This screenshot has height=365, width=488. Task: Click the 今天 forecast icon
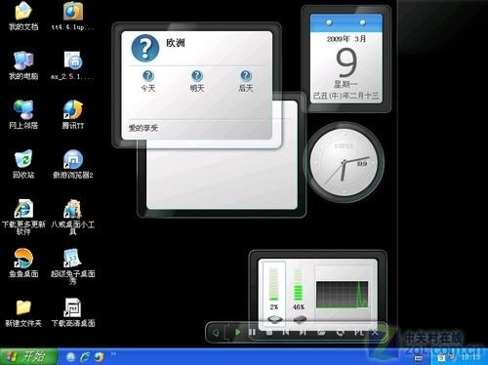click(148, 76)
